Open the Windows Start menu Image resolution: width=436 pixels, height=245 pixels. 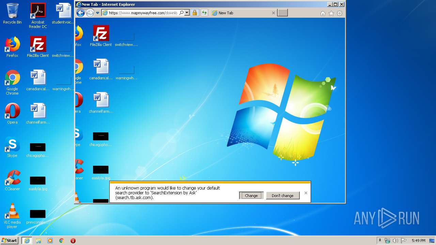click(x=10, y=241)
